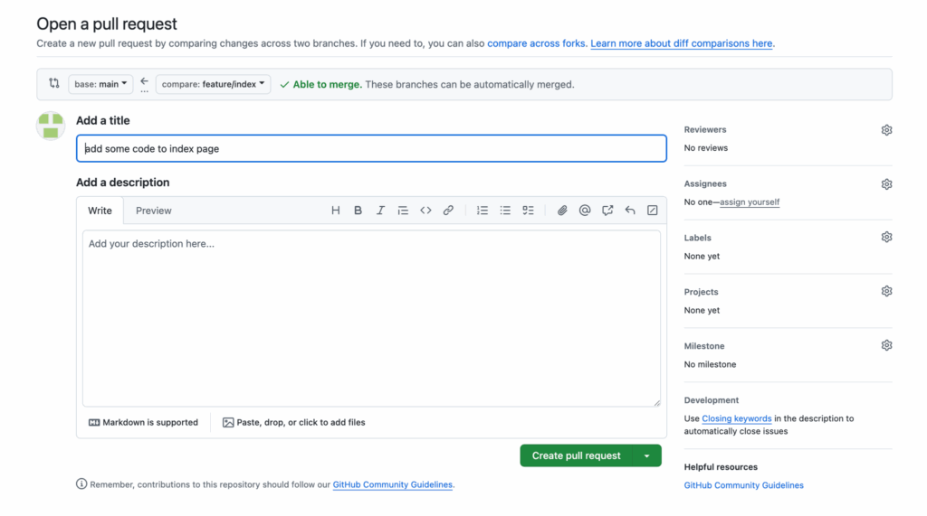Screen dimensions: 927x516
Task: Open the base: main branch dropdown
Action: (x=100, y=84)
